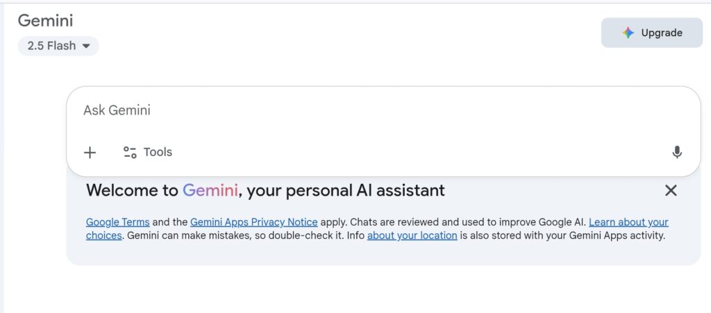
Task: Click the caret arrow beside 2.5 Flash
Action: 86,46
